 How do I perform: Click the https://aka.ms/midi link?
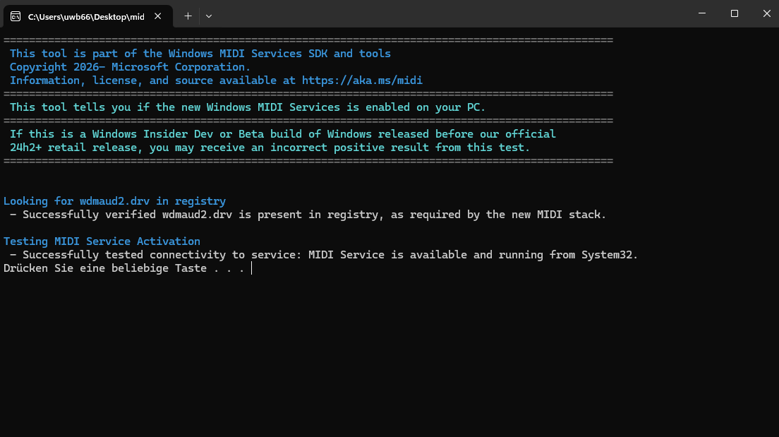[362, 80]
